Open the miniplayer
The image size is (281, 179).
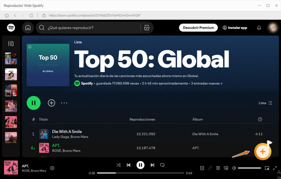(x=267, y=168)
